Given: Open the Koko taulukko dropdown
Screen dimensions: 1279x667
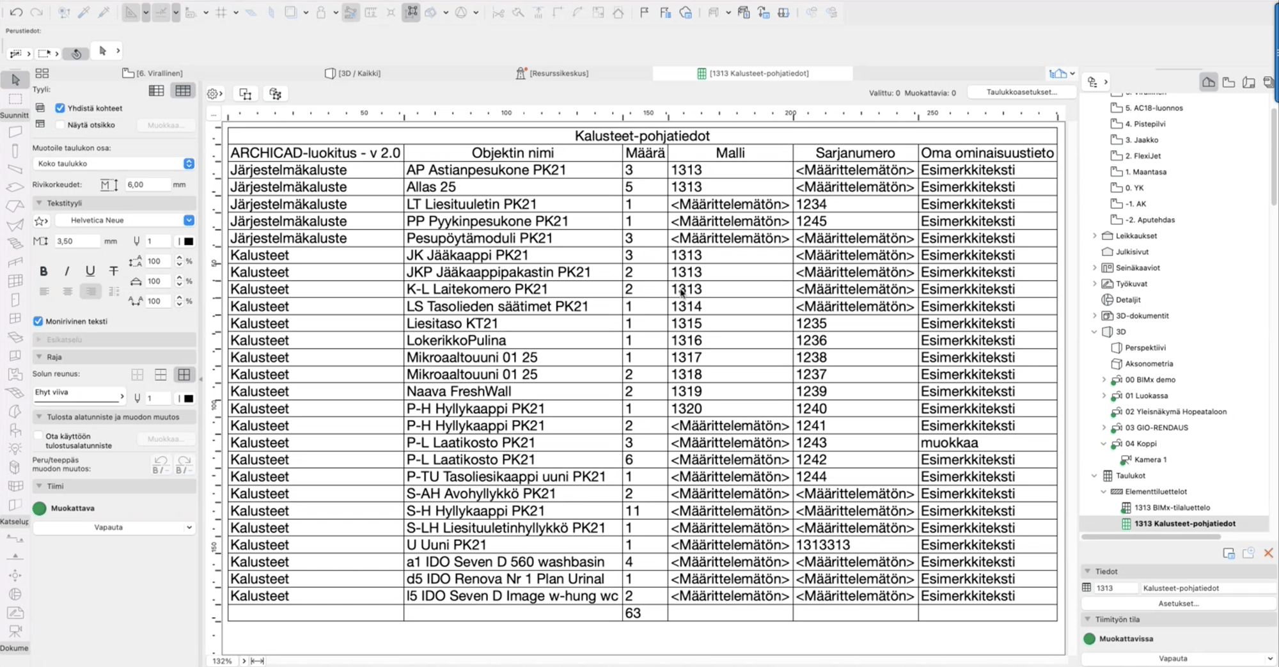Looking at the screenshot, I should 114,164.
